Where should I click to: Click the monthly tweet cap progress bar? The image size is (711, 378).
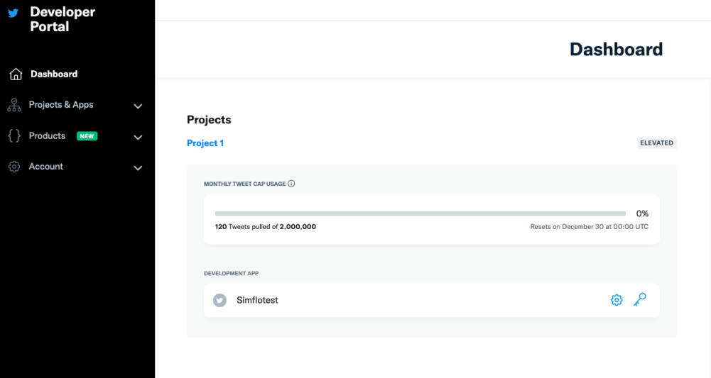point(420,213)
